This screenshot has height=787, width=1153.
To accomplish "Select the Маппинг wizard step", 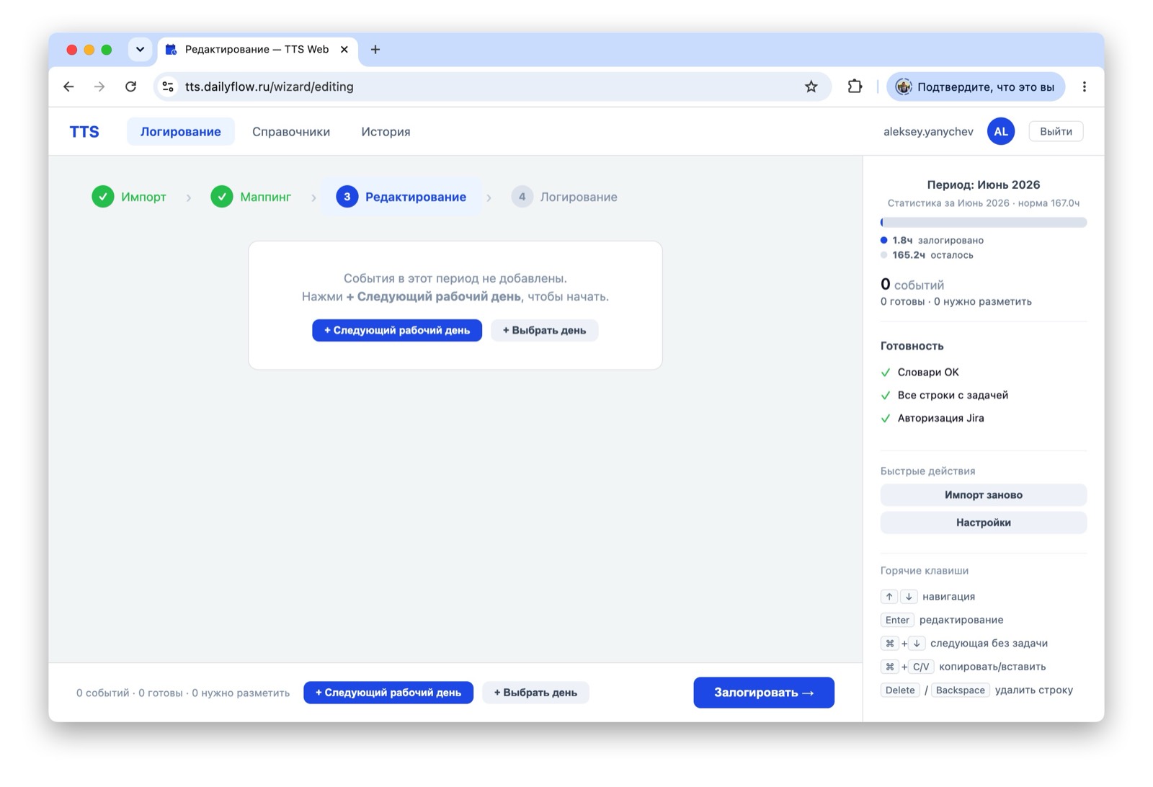I will coord(251,197).
